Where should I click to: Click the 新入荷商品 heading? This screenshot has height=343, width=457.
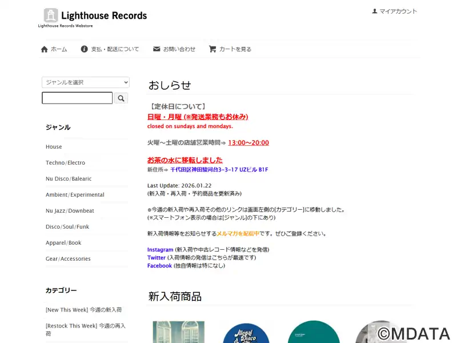(175, 297)
